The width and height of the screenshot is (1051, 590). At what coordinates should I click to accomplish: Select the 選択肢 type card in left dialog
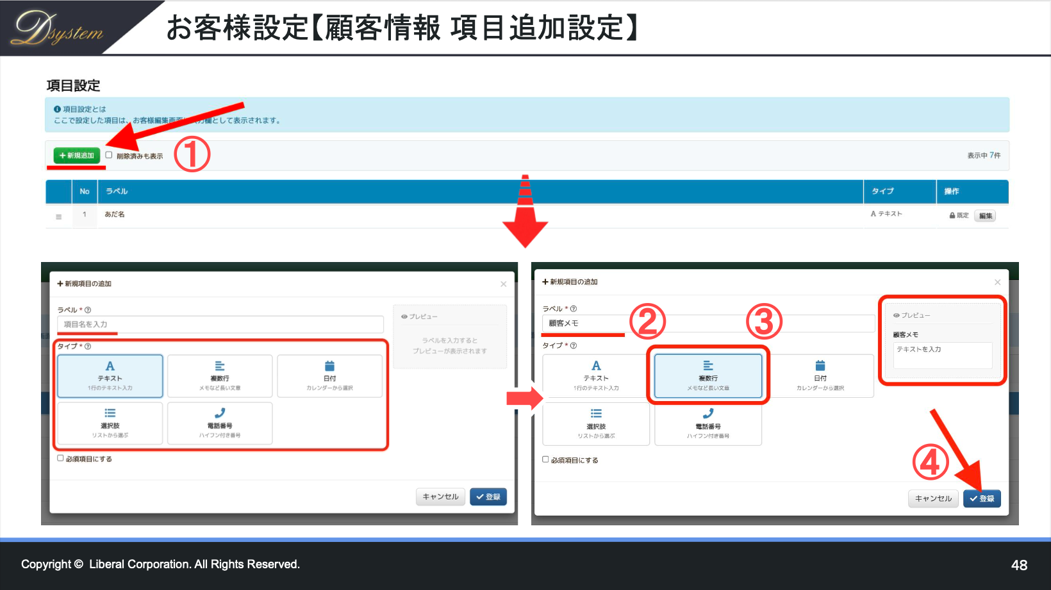coord(110,423)
